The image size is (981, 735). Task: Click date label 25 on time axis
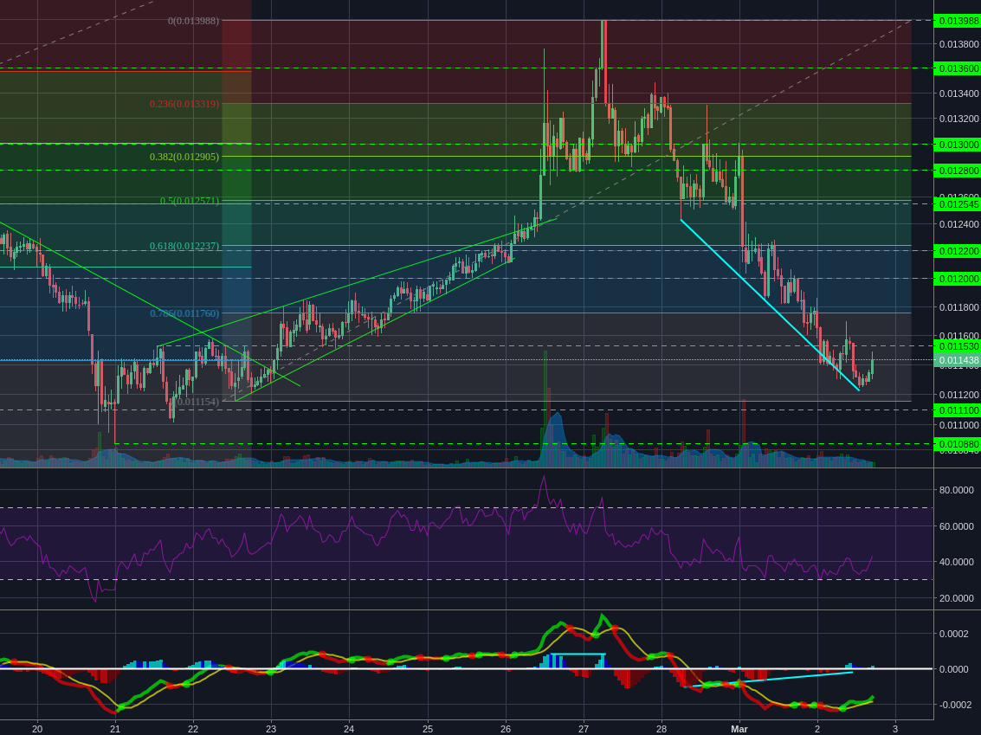pos(428,729)
